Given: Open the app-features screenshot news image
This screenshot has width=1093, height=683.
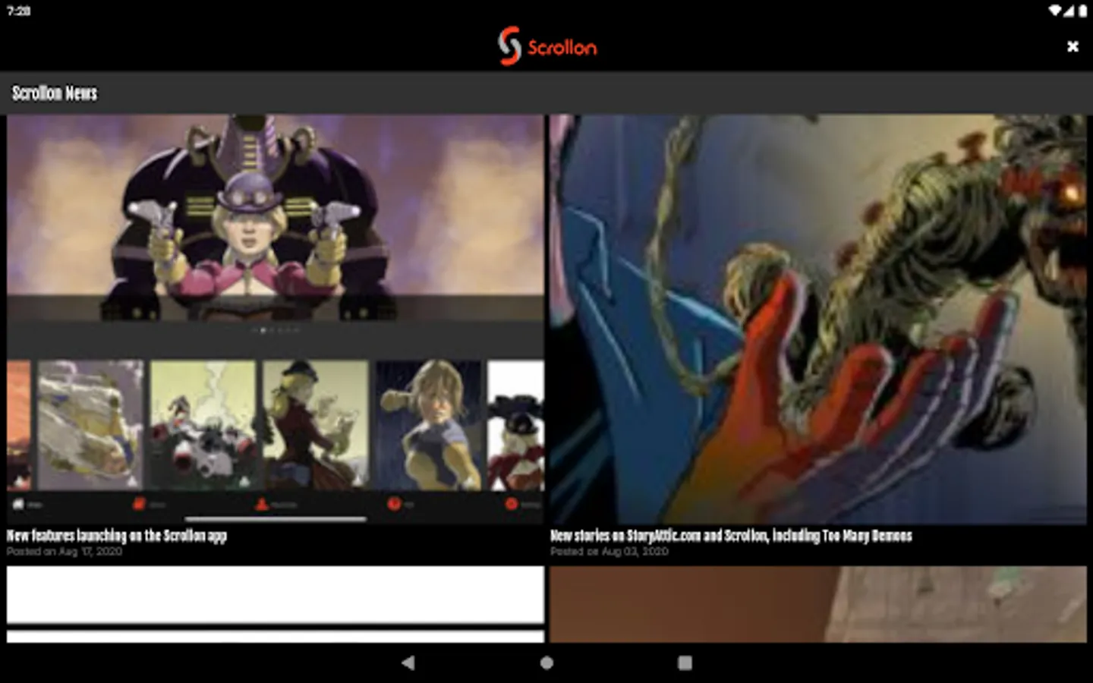Looking at the screenshot, I should tap(276, 319).
